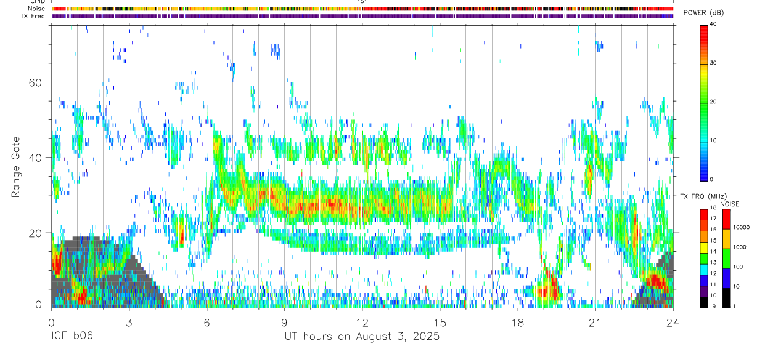757x349 pixels.
Task: Click the 60 tick on Range Gate axis
Action: click(35, 82)
